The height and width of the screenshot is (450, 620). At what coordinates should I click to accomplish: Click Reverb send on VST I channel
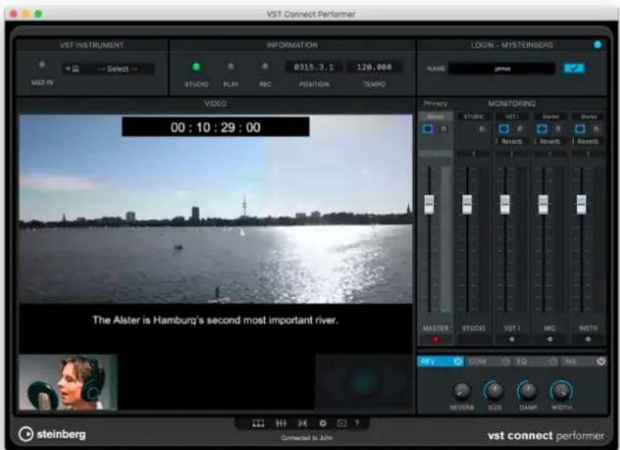click(x=511, y=141)
